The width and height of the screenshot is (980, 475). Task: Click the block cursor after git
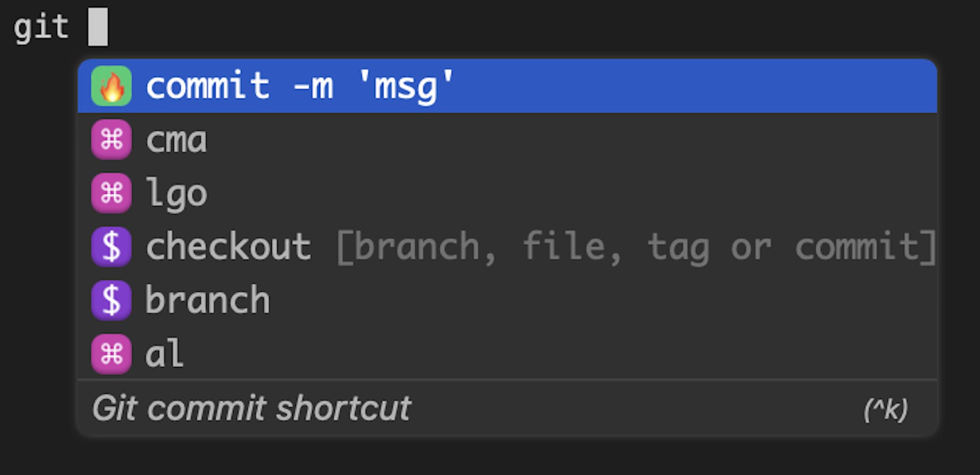coord(97,27)
